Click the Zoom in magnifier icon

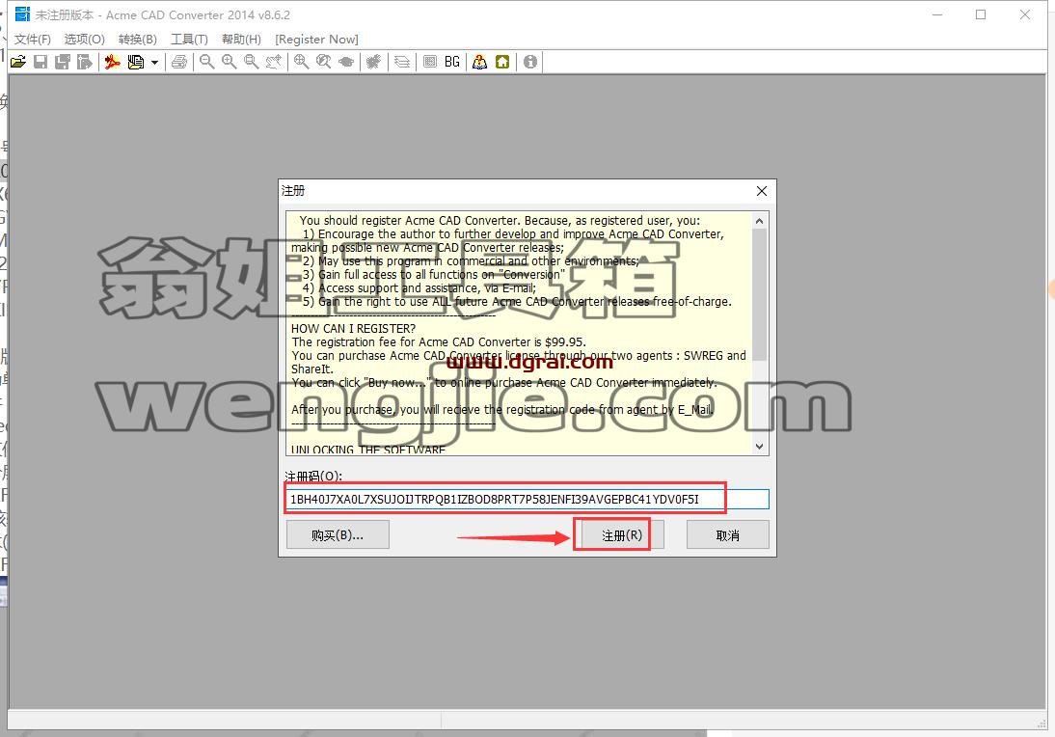click(230, 62)
